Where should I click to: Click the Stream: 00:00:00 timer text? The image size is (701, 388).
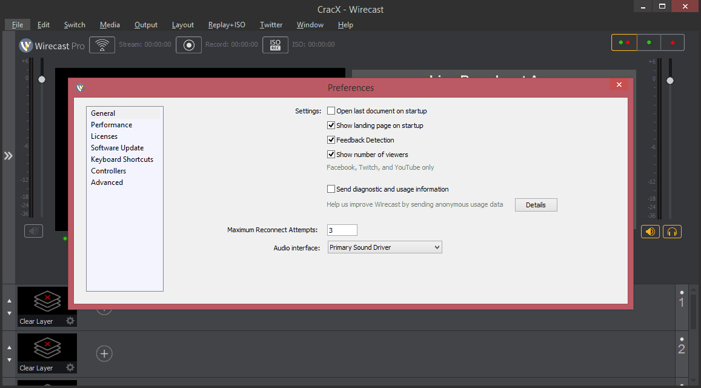(145, 44)
